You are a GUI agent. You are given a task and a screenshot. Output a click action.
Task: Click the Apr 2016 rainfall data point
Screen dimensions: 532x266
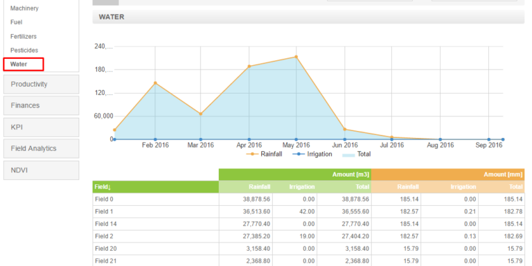pyautogui.click(x=249, y=66)
